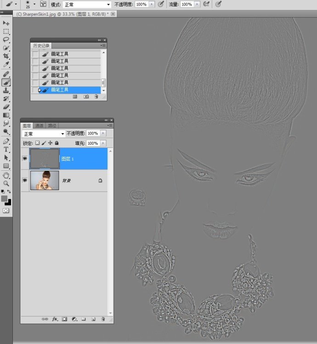Open the layer blend mode dropdown
The image size is (317, 344).
point(44,134)
